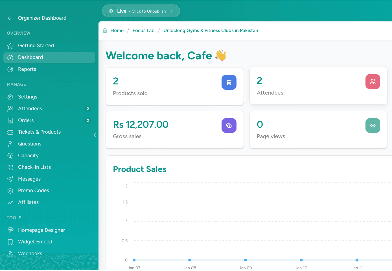This screenshot has width=392, height=271.
Task: Click Live to unpublish the event
Action: (141, 11)
